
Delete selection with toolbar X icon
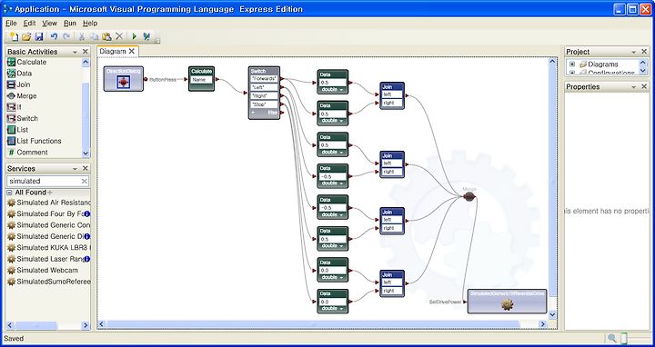(x=119, y=36)
